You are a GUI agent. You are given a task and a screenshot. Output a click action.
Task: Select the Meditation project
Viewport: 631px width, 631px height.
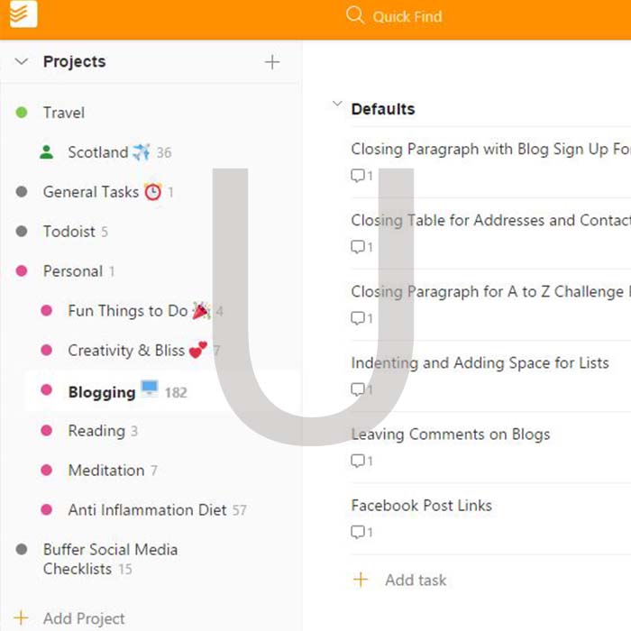105,471
